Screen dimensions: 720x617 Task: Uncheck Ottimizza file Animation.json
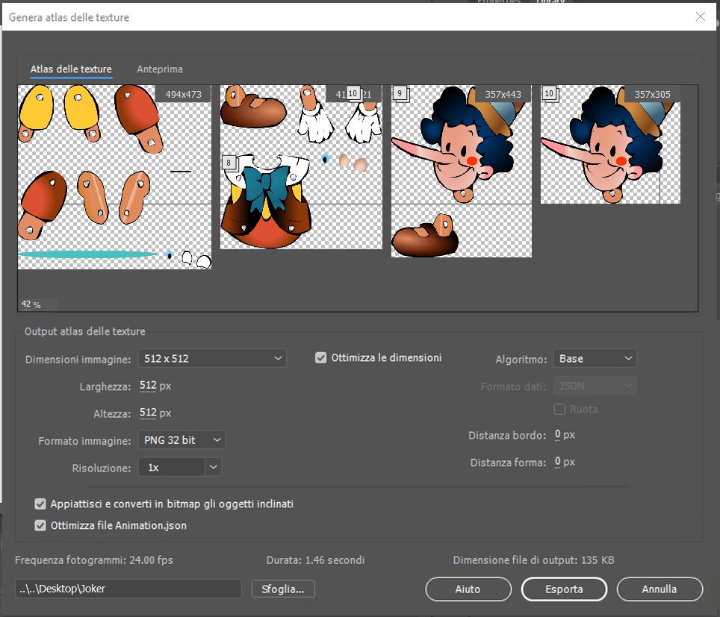coord(41,526)
